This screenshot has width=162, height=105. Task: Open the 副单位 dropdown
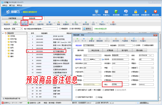click(100, 59)
